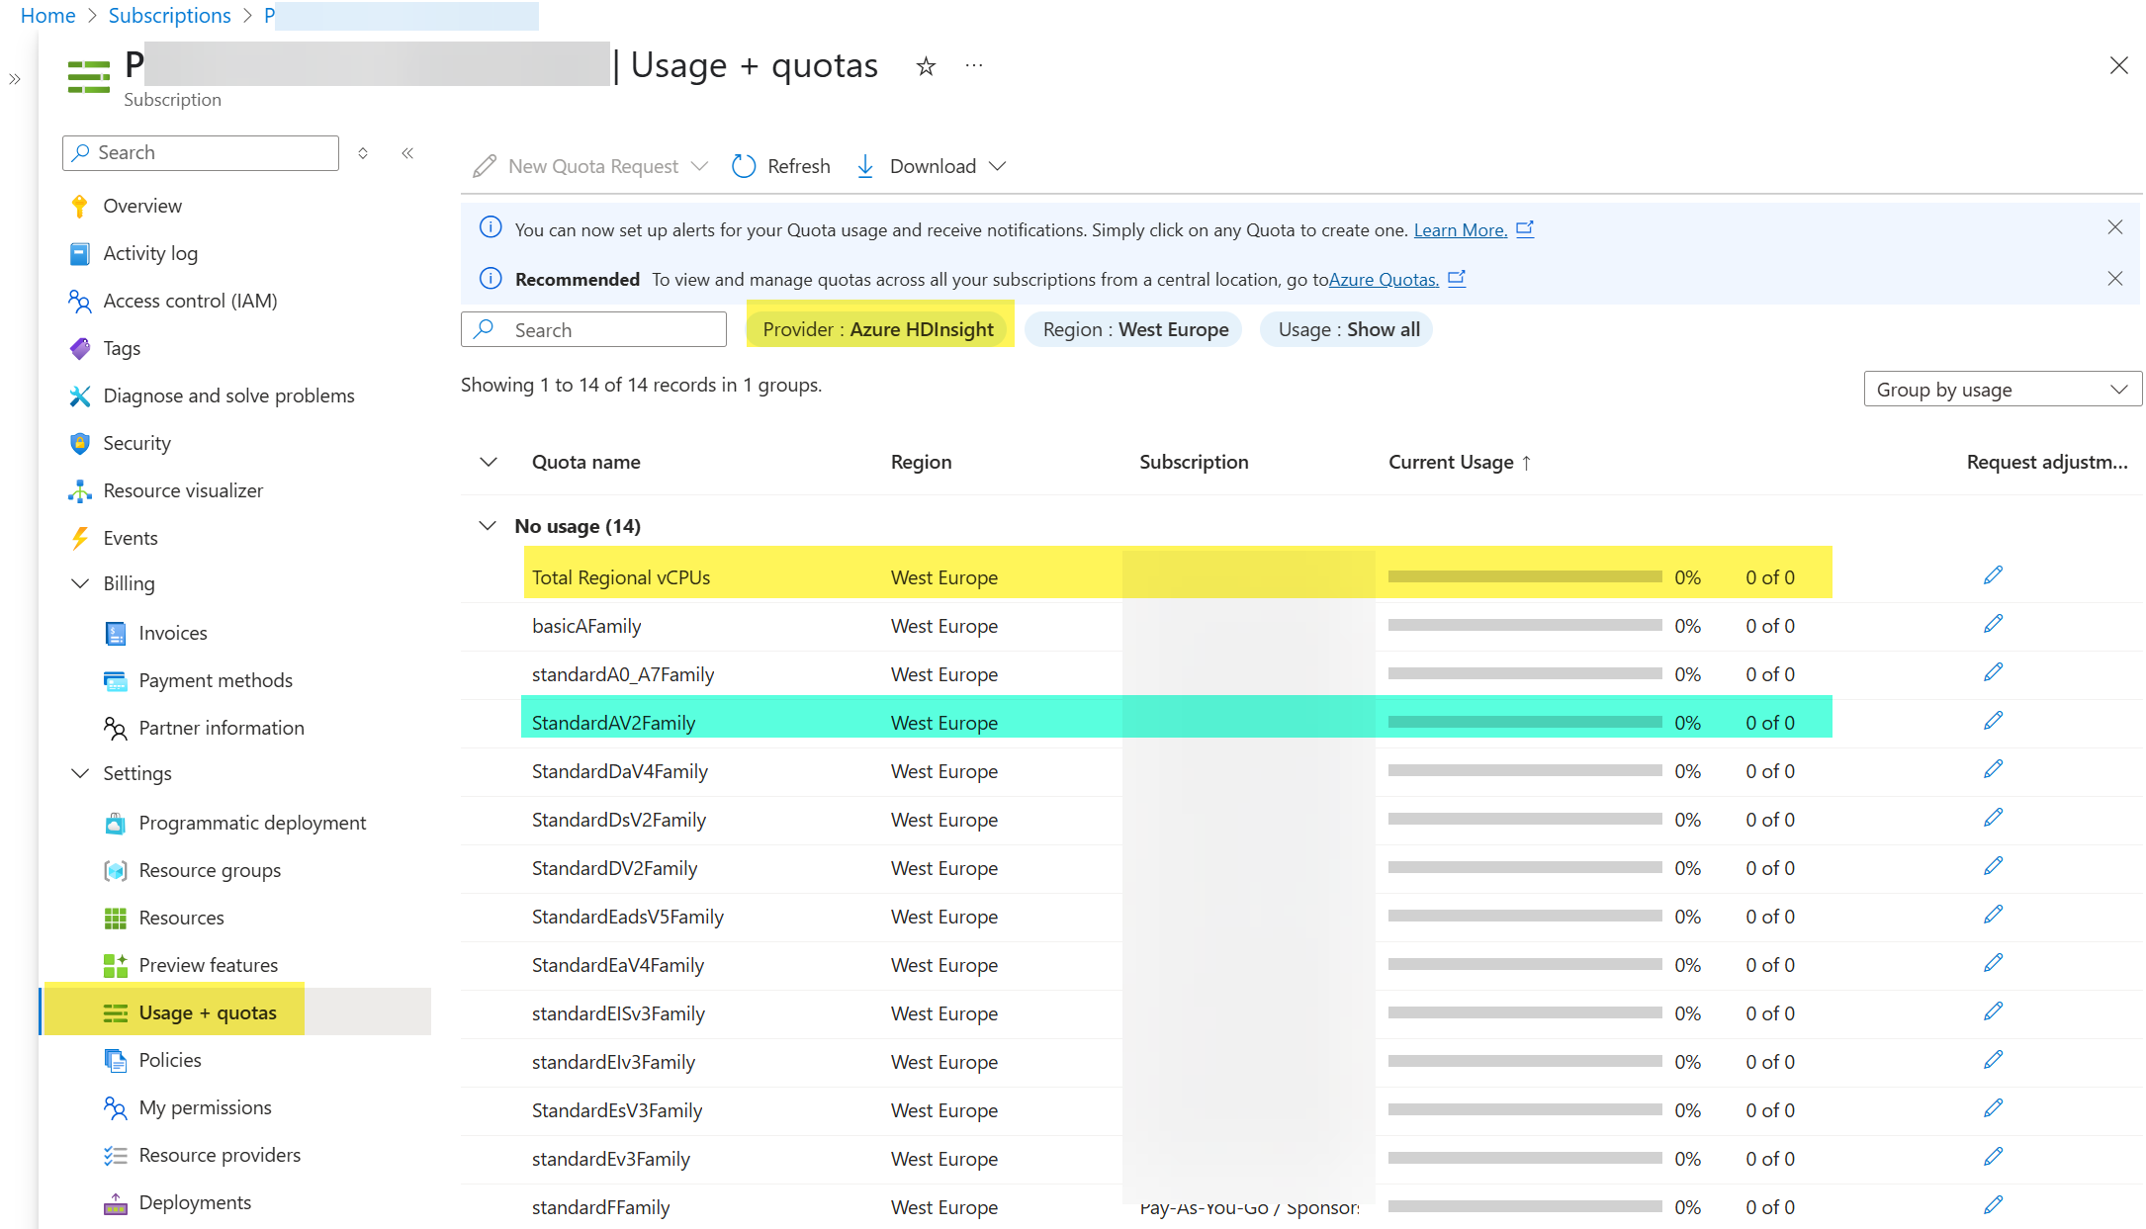Open the Provider: Azure HDInsight filter
Screen dimensions: 2146x1229
(x=878, y=329)
